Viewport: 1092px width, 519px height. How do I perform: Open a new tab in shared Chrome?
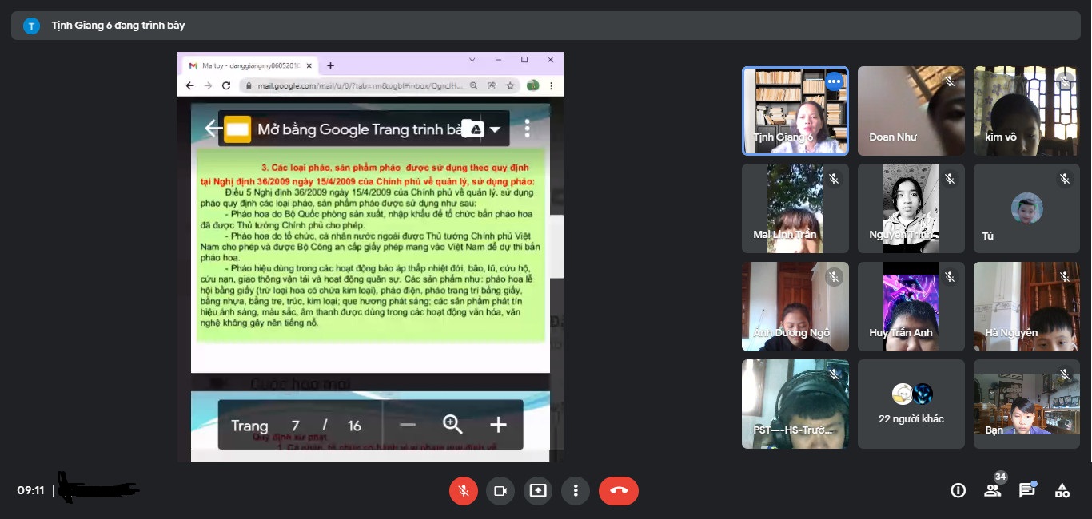(x=330, y=65)
